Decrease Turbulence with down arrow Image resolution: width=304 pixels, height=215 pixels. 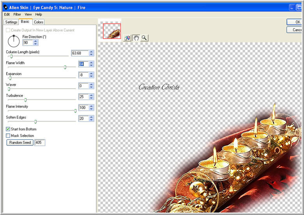click(x=91, y=98)
